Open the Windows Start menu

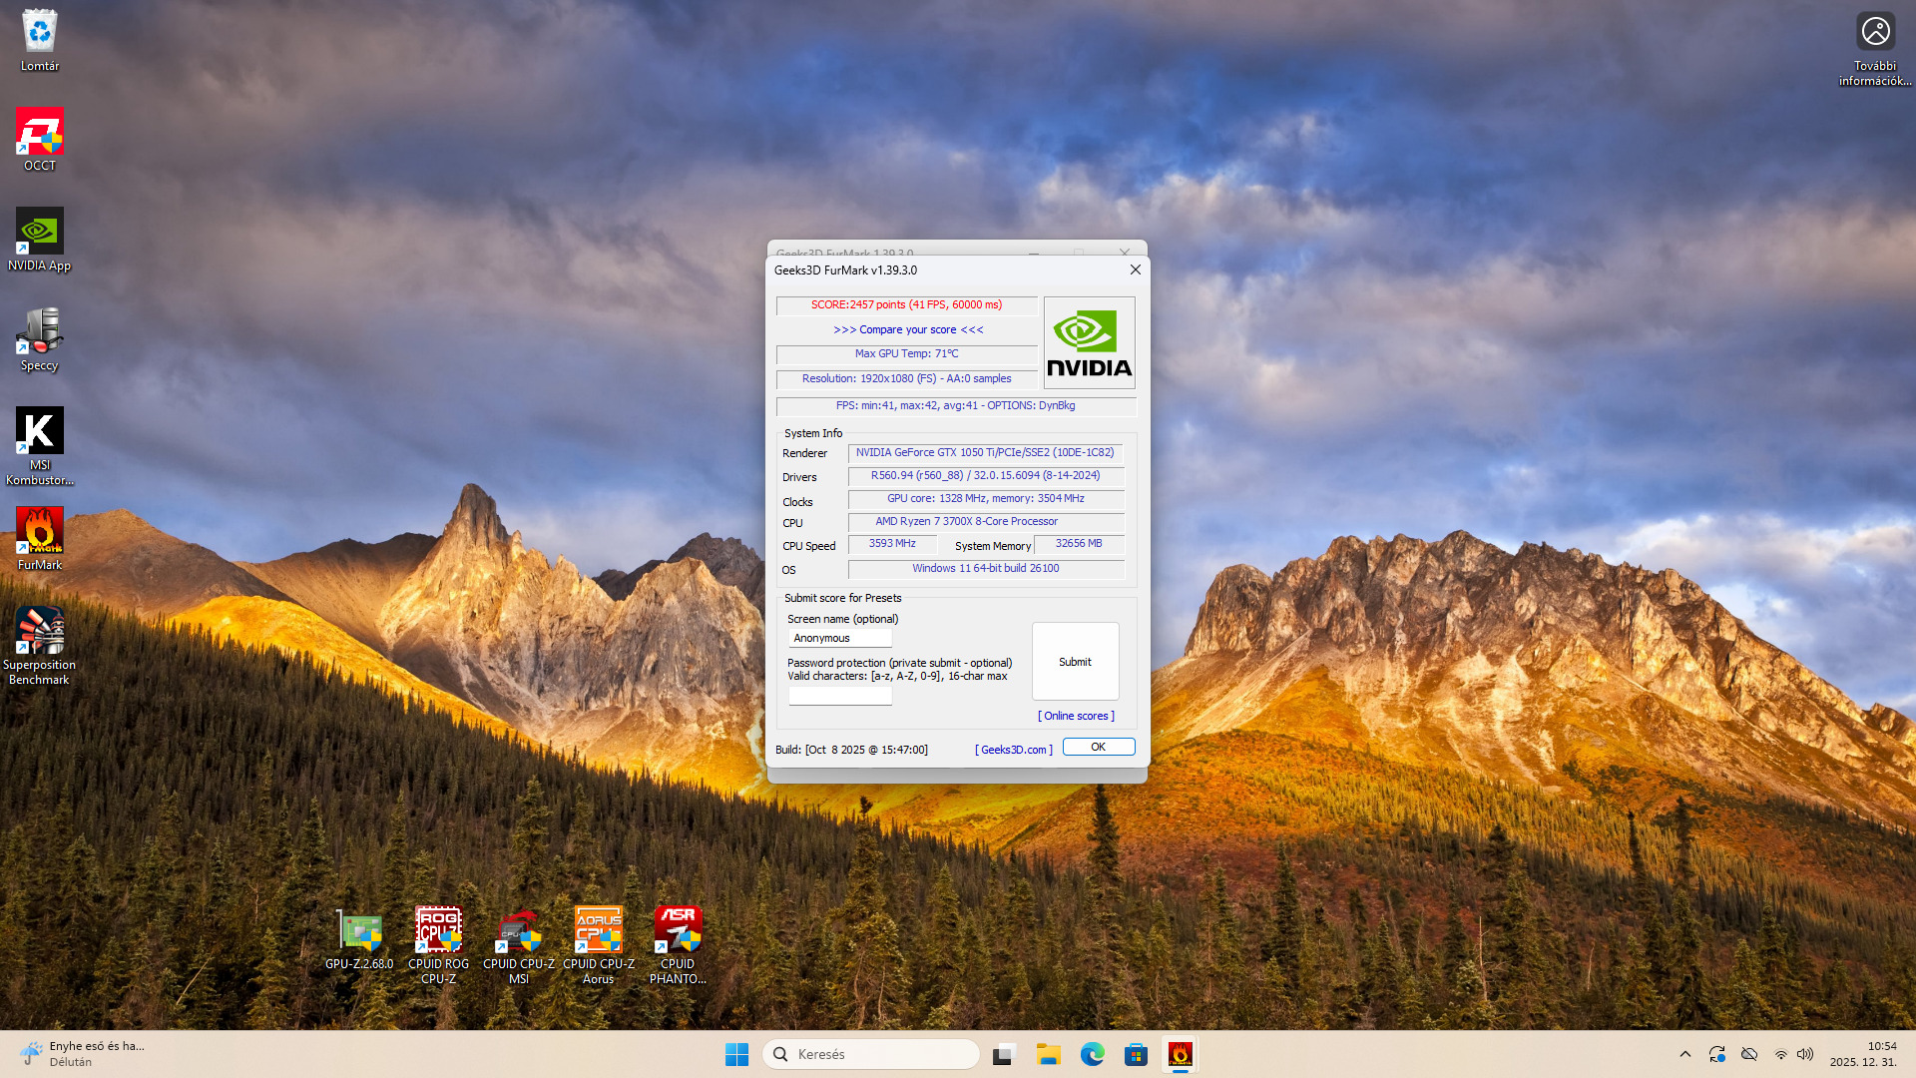[x=736, y=1054]
